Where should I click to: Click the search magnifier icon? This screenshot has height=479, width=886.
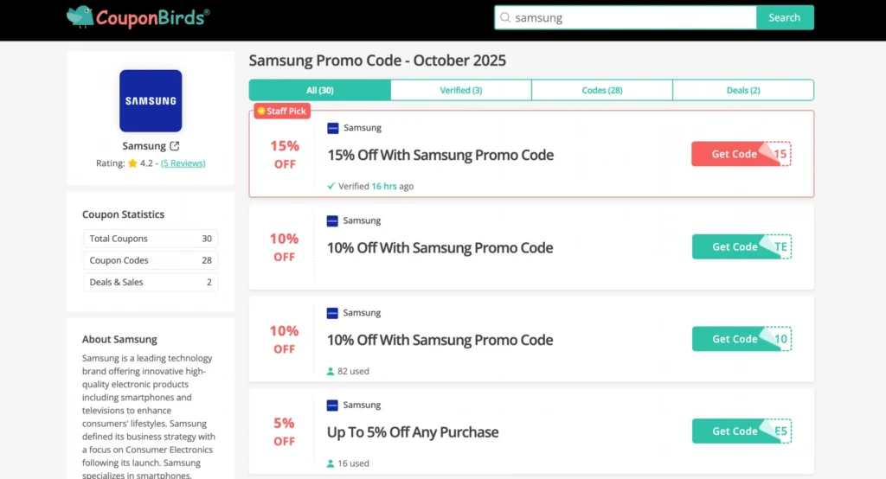[x=505, y=17]
